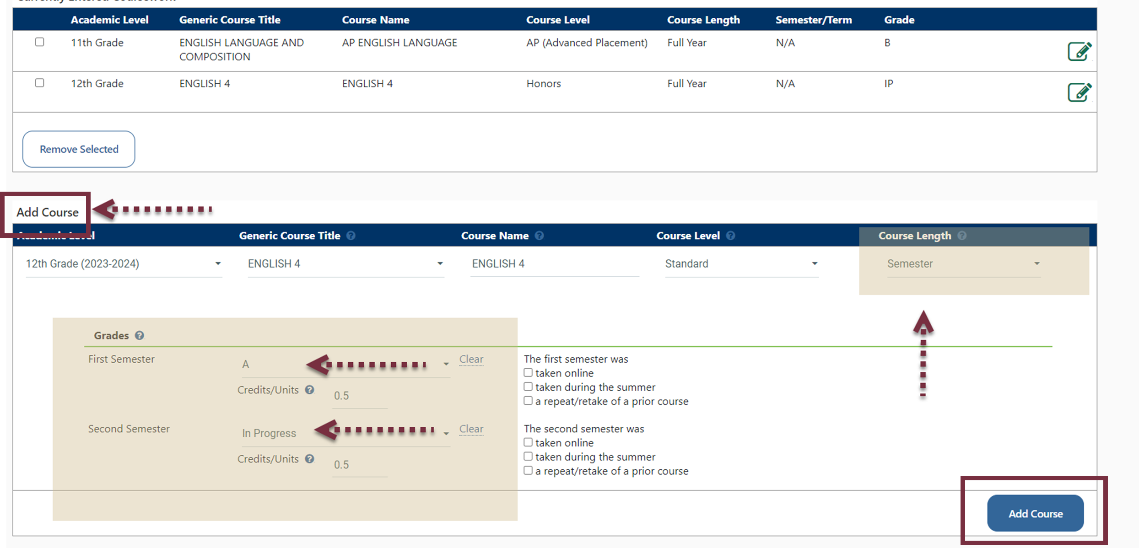
Task: Open Course Name help icon
Action: coord(540,236)
